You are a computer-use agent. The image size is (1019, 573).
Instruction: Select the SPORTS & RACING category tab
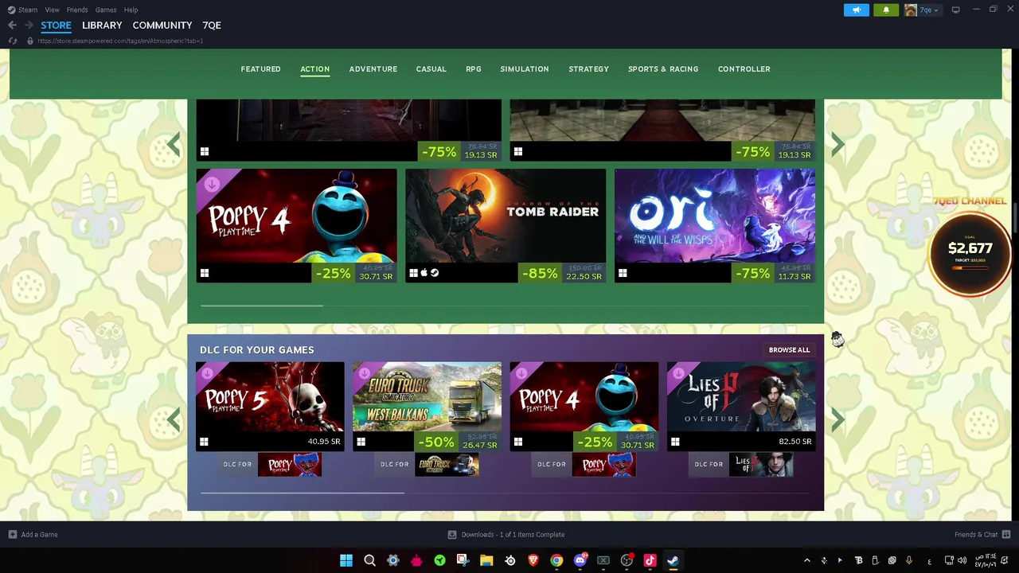click(663, 69)
